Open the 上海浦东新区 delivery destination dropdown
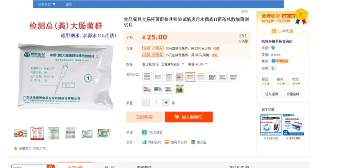347x168 pixels. click(x=172, y=64)
